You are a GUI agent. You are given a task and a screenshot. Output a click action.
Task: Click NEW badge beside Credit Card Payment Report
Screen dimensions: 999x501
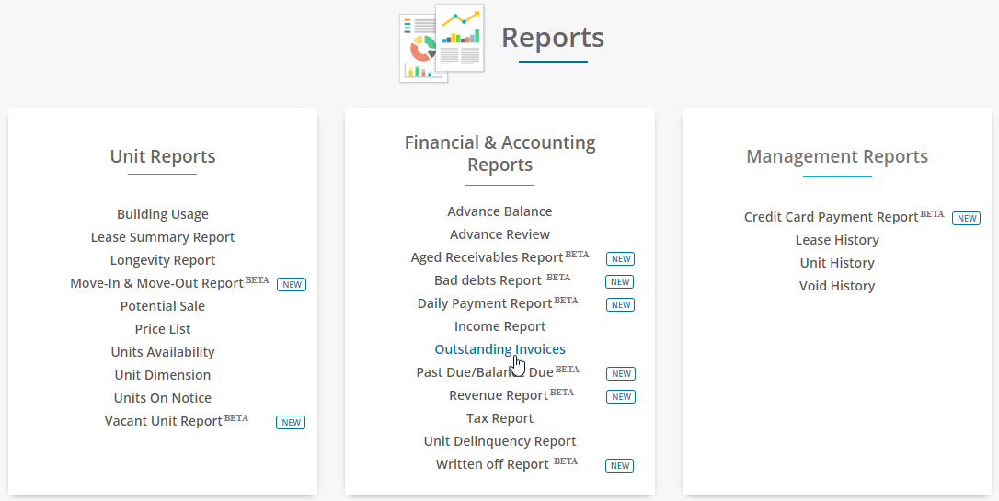[x=967, y=219]
